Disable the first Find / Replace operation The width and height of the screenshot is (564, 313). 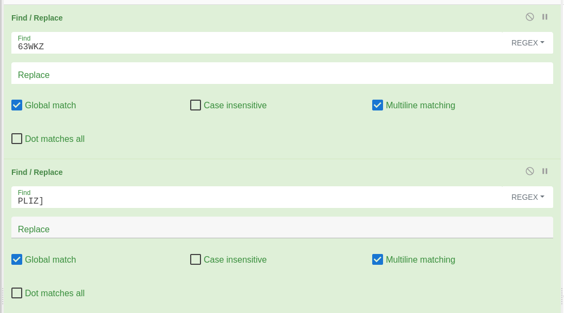529,17
